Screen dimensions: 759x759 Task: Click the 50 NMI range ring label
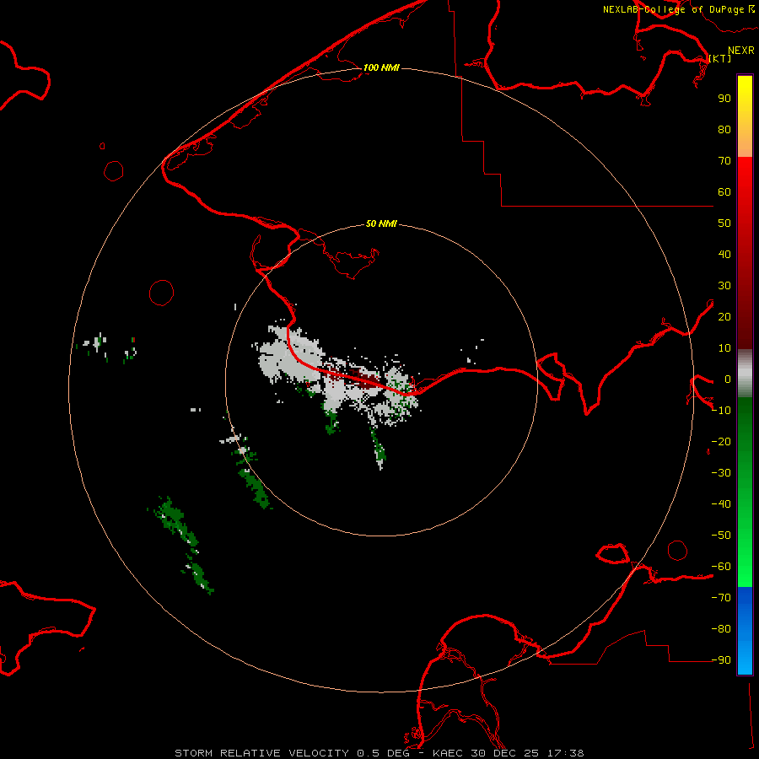[381, 223]
